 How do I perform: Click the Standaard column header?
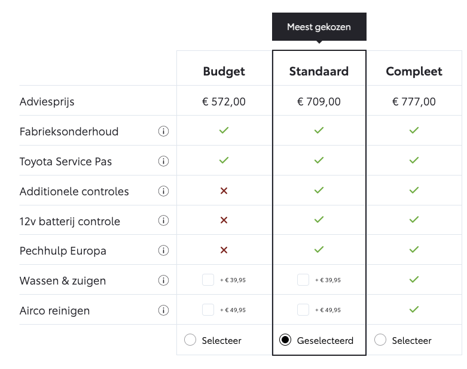(319, 71)
